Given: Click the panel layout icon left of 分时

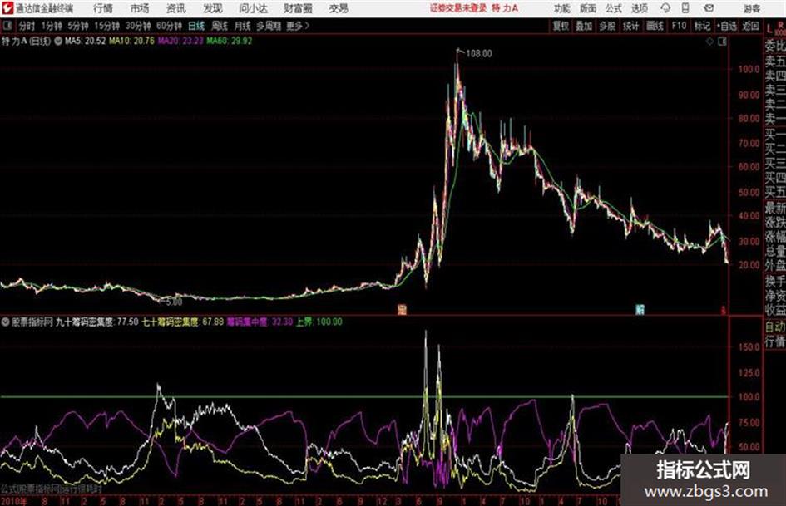Looking at the screenshot, I should [7, 26].
